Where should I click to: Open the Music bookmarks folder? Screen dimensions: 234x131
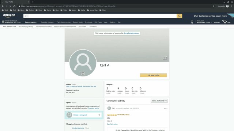(x=72, y=10)
